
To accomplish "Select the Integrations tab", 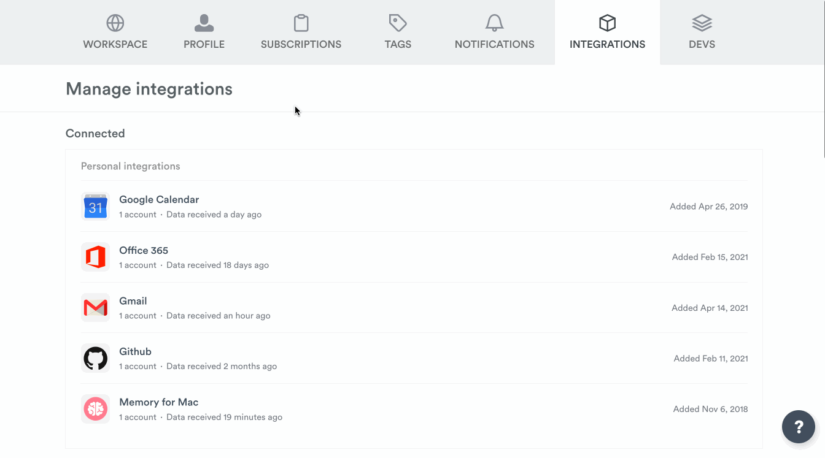I will [607, 32].
